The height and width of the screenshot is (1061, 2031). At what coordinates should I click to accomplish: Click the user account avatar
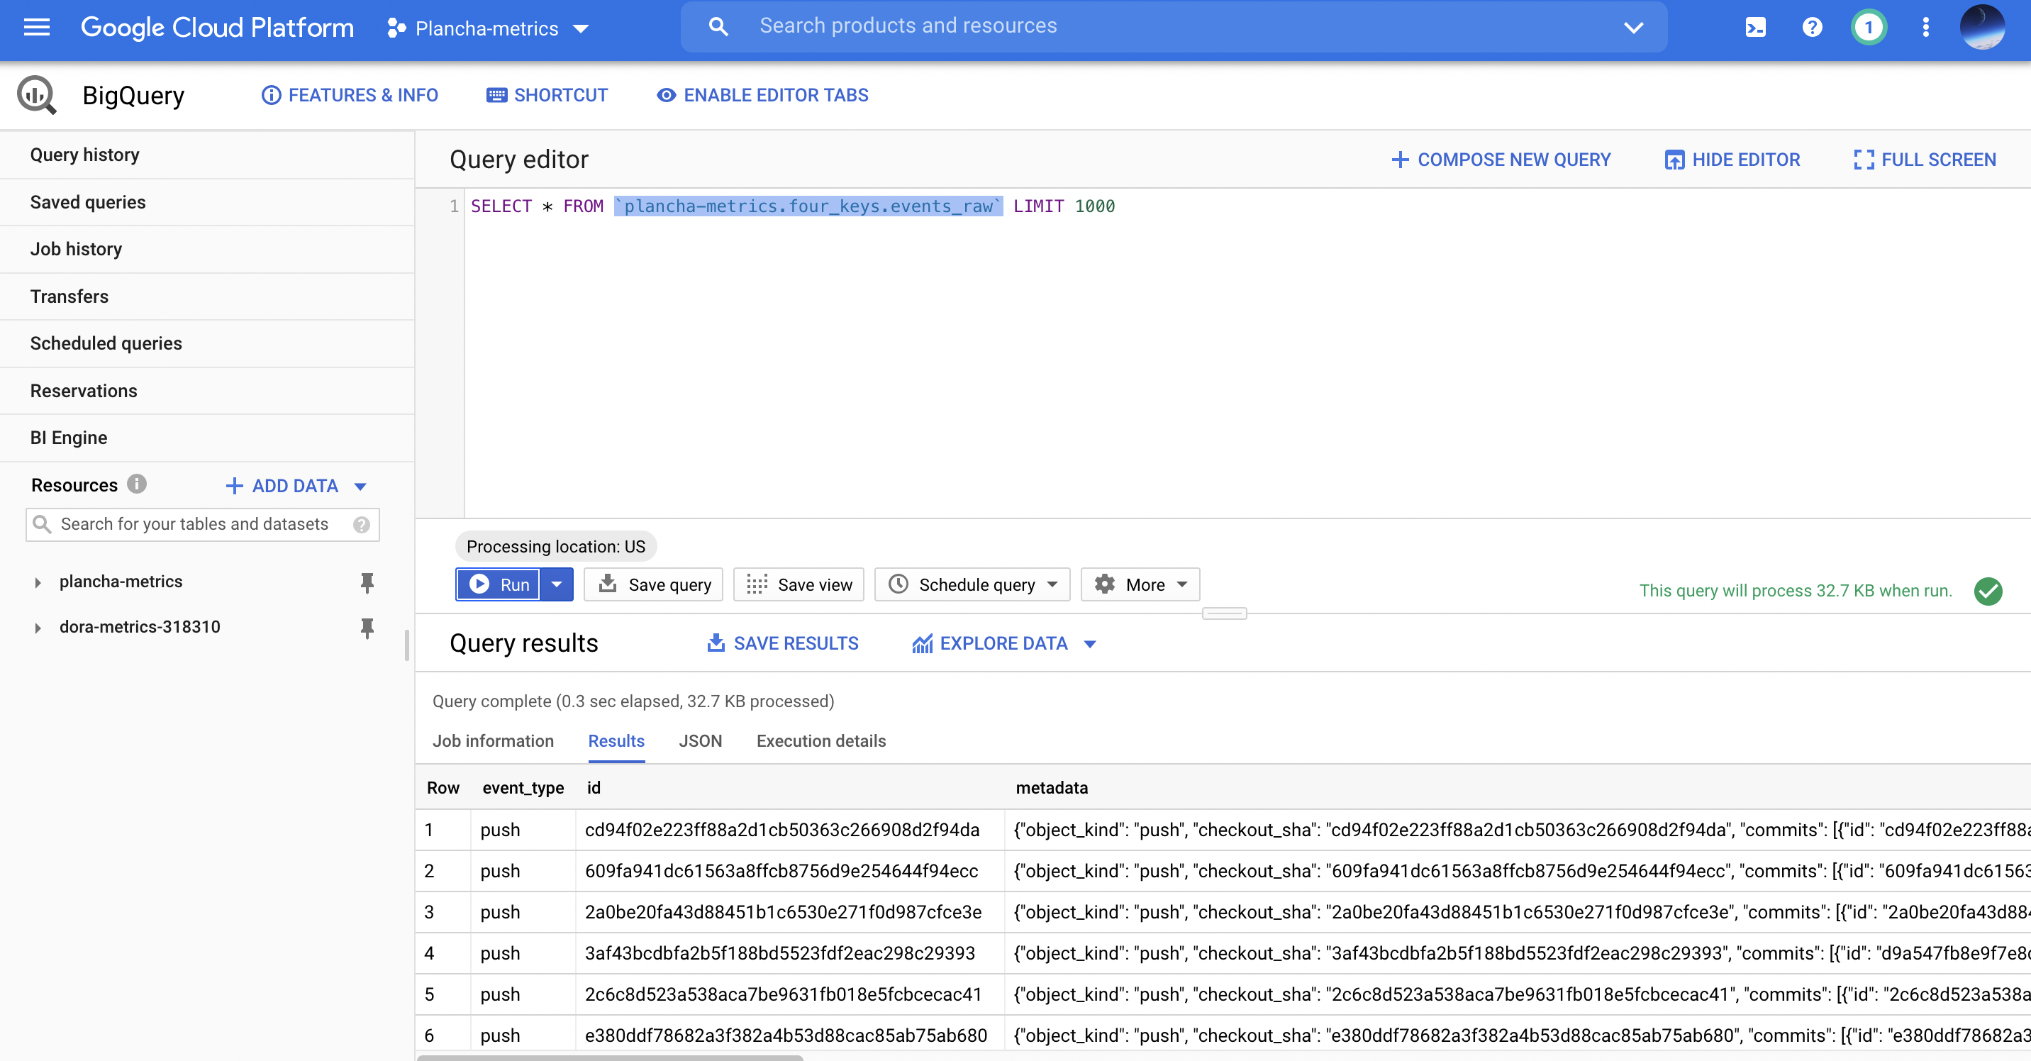click(x=1982, y=28)
